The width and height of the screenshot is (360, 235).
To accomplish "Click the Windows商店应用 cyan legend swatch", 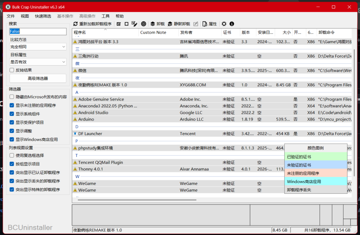I will tap(316, 181).
